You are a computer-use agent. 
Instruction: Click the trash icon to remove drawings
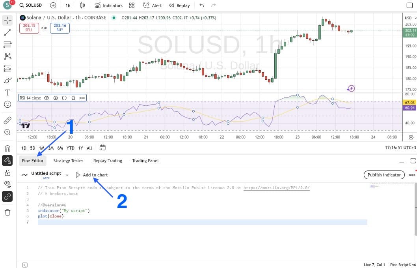[7, 212]
